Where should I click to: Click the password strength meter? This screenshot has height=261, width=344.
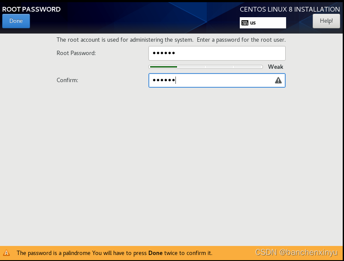pos(205,67)
